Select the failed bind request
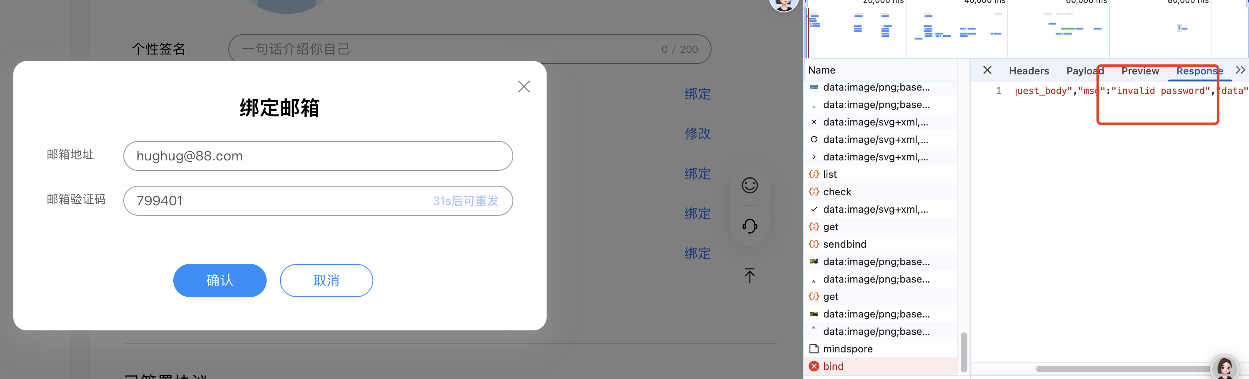 833,367
